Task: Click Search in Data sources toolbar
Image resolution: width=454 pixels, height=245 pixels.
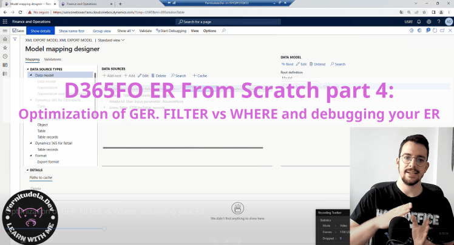Action: (x=178, y=76)
